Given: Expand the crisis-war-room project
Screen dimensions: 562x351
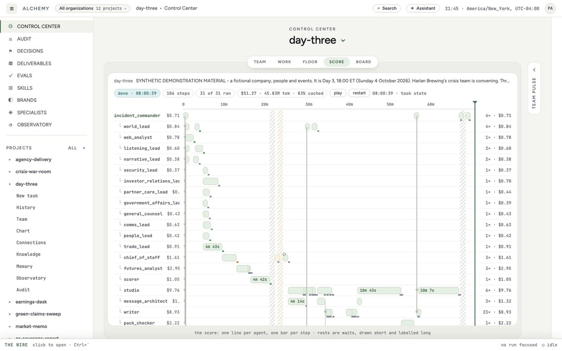Looking at the screenshot, I should (9, 172).
